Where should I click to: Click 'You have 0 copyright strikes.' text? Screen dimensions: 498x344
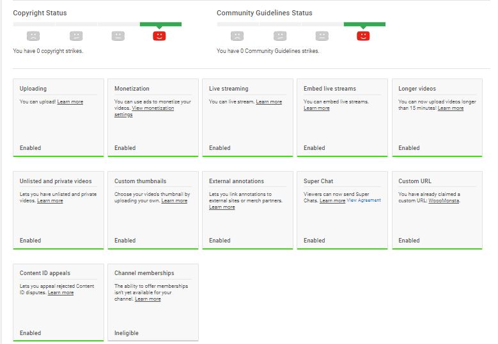pyautogui.click(x=48, y=50)
